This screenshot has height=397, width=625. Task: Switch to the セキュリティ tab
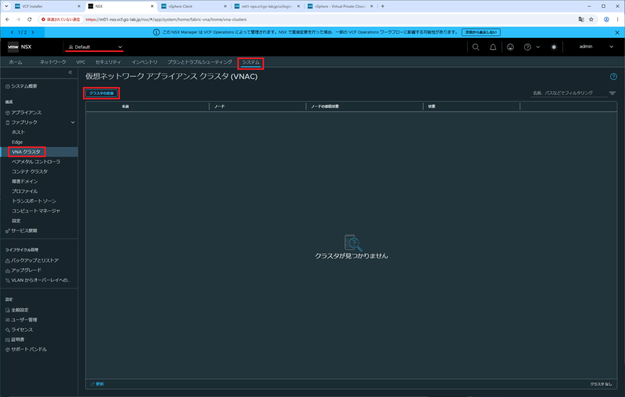click(x=108, y=62)
